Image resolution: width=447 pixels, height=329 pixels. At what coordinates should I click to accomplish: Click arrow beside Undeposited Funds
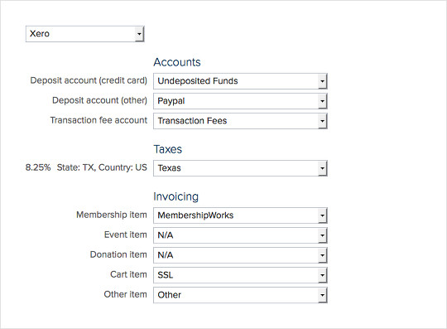(322, 81)
